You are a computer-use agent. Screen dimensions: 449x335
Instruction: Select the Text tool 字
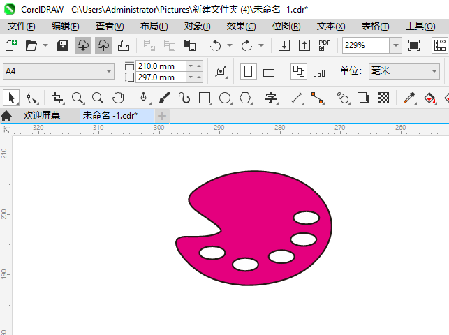pyautogui.click(x=271, y=98)
